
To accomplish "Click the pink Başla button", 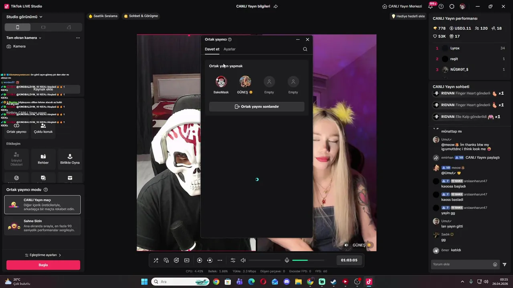I will click(x=43, y=265).
